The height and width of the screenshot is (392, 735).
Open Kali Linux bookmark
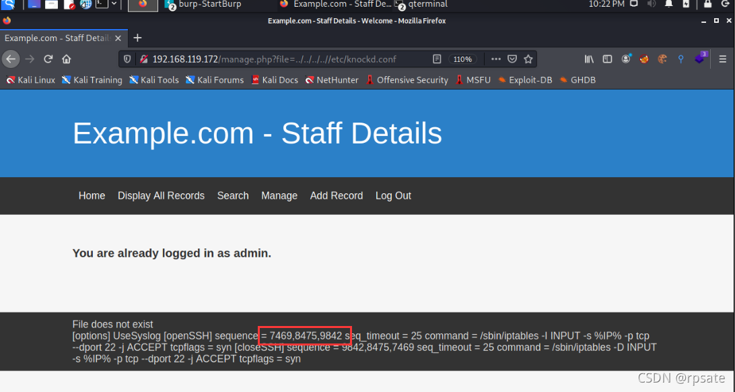pyautogui.click(x=30, y=80)
